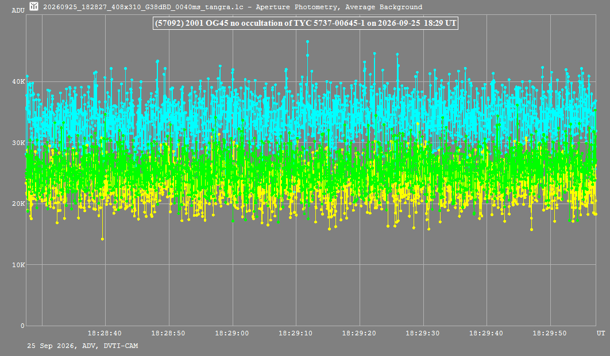Image resolution: width=610 pixels, height=356 pixels.
Task: Select the 40K y-axis label
Action: pyautogui.click(x=18, y=81)
